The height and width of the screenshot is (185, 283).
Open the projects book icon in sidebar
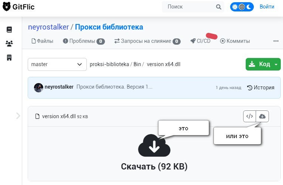pos(9,30)
